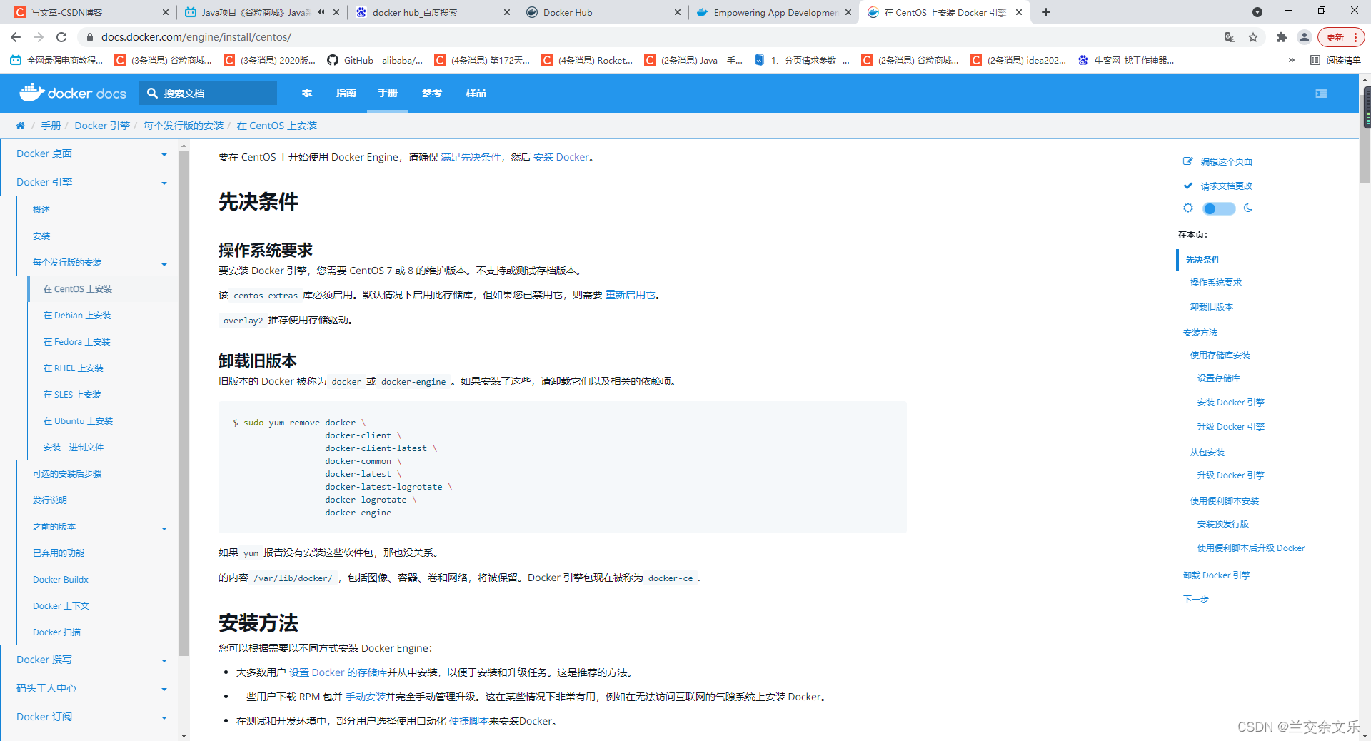Screen dimensions: 1371x741
Task: Open the 指南 header nav item
Action: click(346, 93)
